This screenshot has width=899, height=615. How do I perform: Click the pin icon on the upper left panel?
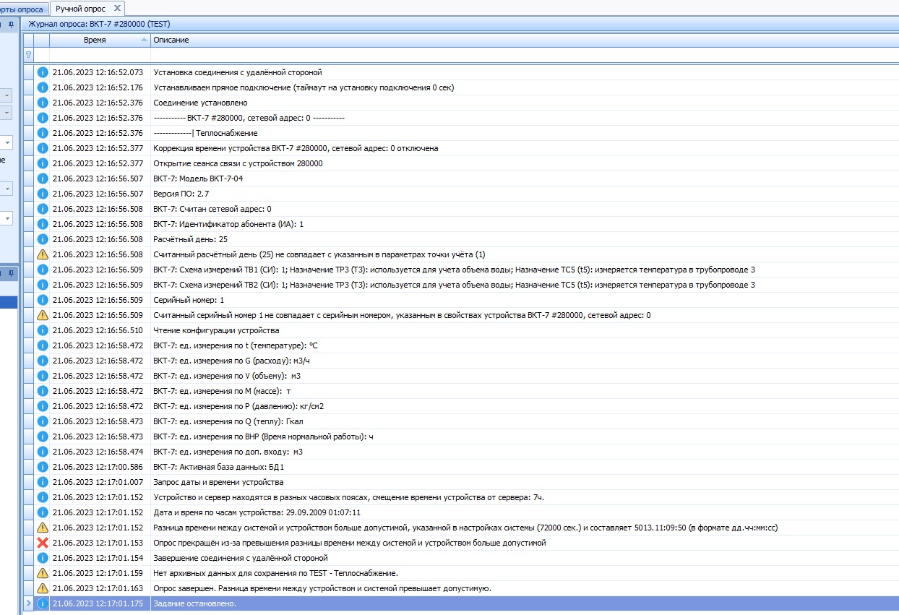[x=11, y=24]
